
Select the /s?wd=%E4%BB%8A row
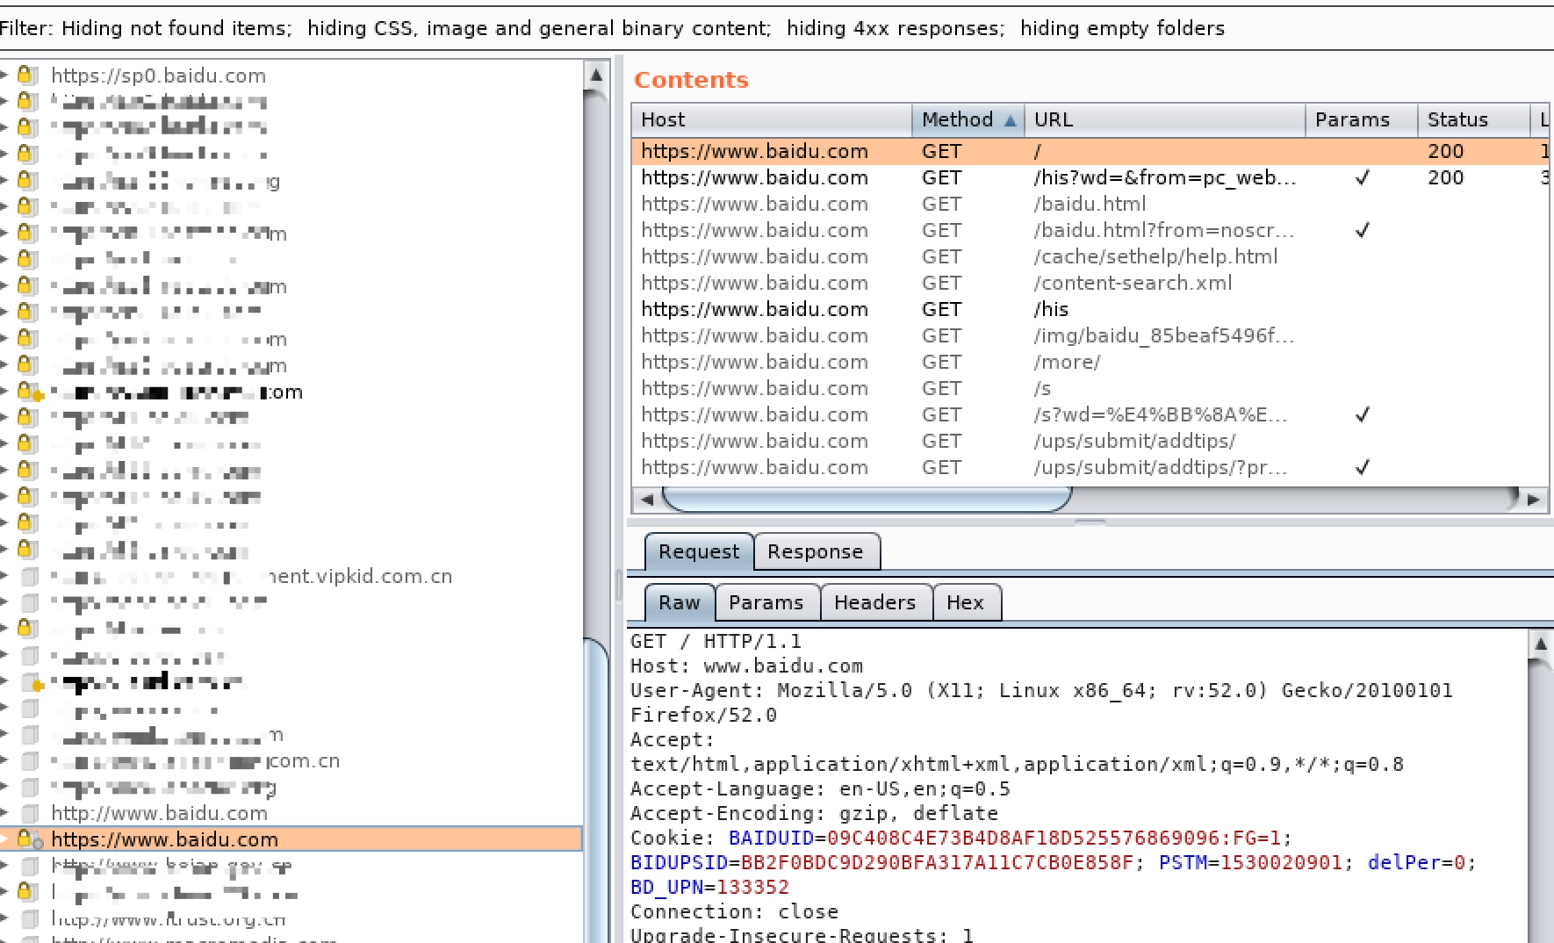(x=1090, y=414)
